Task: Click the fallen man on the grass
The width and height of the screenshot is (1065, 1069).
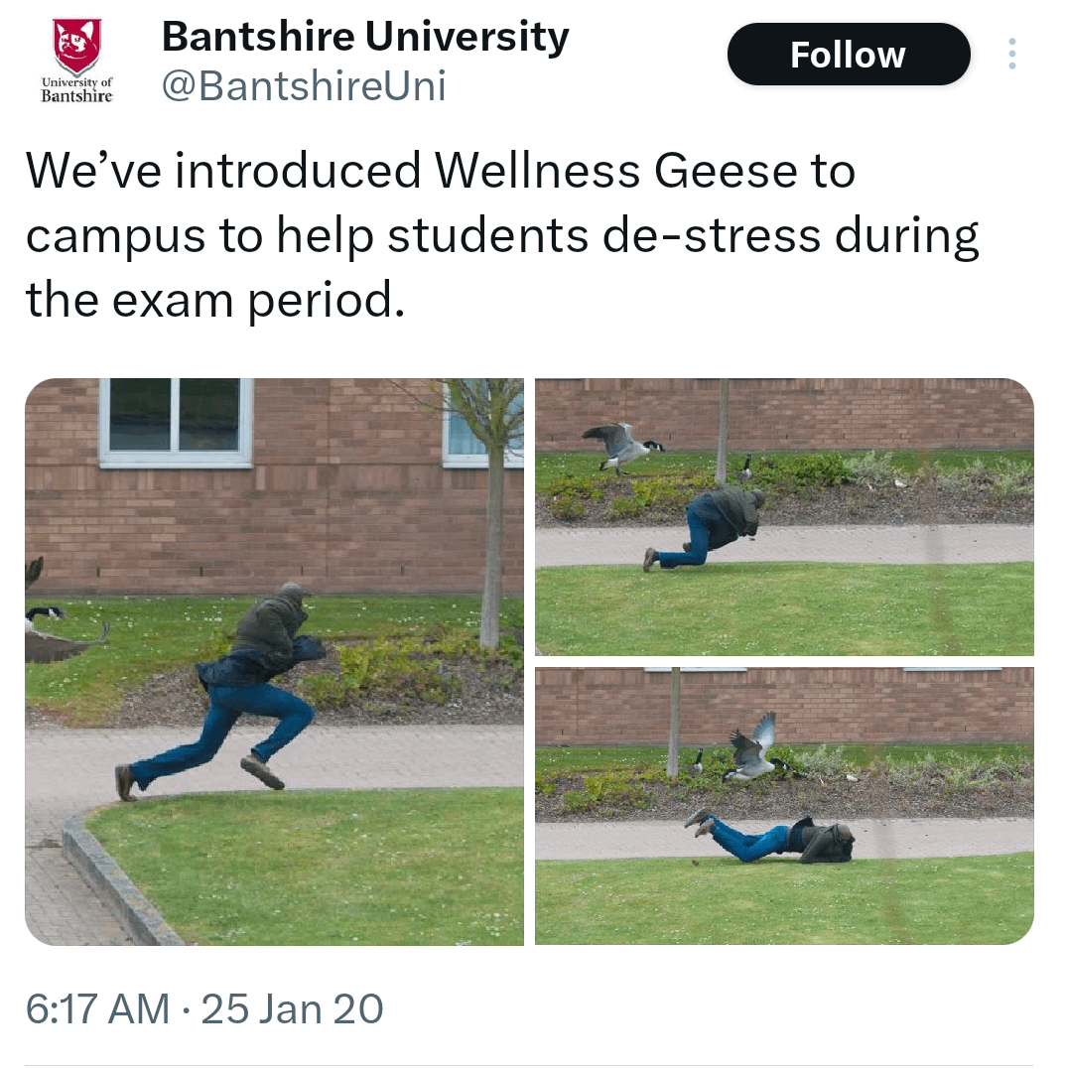Action: (770, 836)
